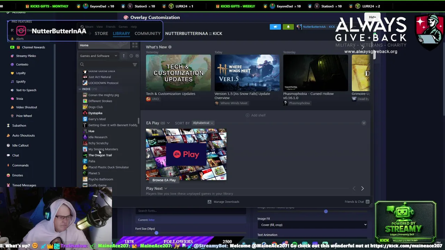Toggle sort by recent activity clock icon
The image size is (445, 250).
[131, 56]
